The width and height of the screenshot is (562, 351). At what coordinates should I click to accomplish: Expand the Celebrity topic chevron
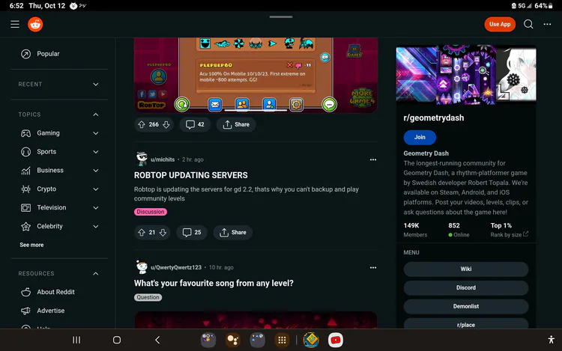[96, 226]
